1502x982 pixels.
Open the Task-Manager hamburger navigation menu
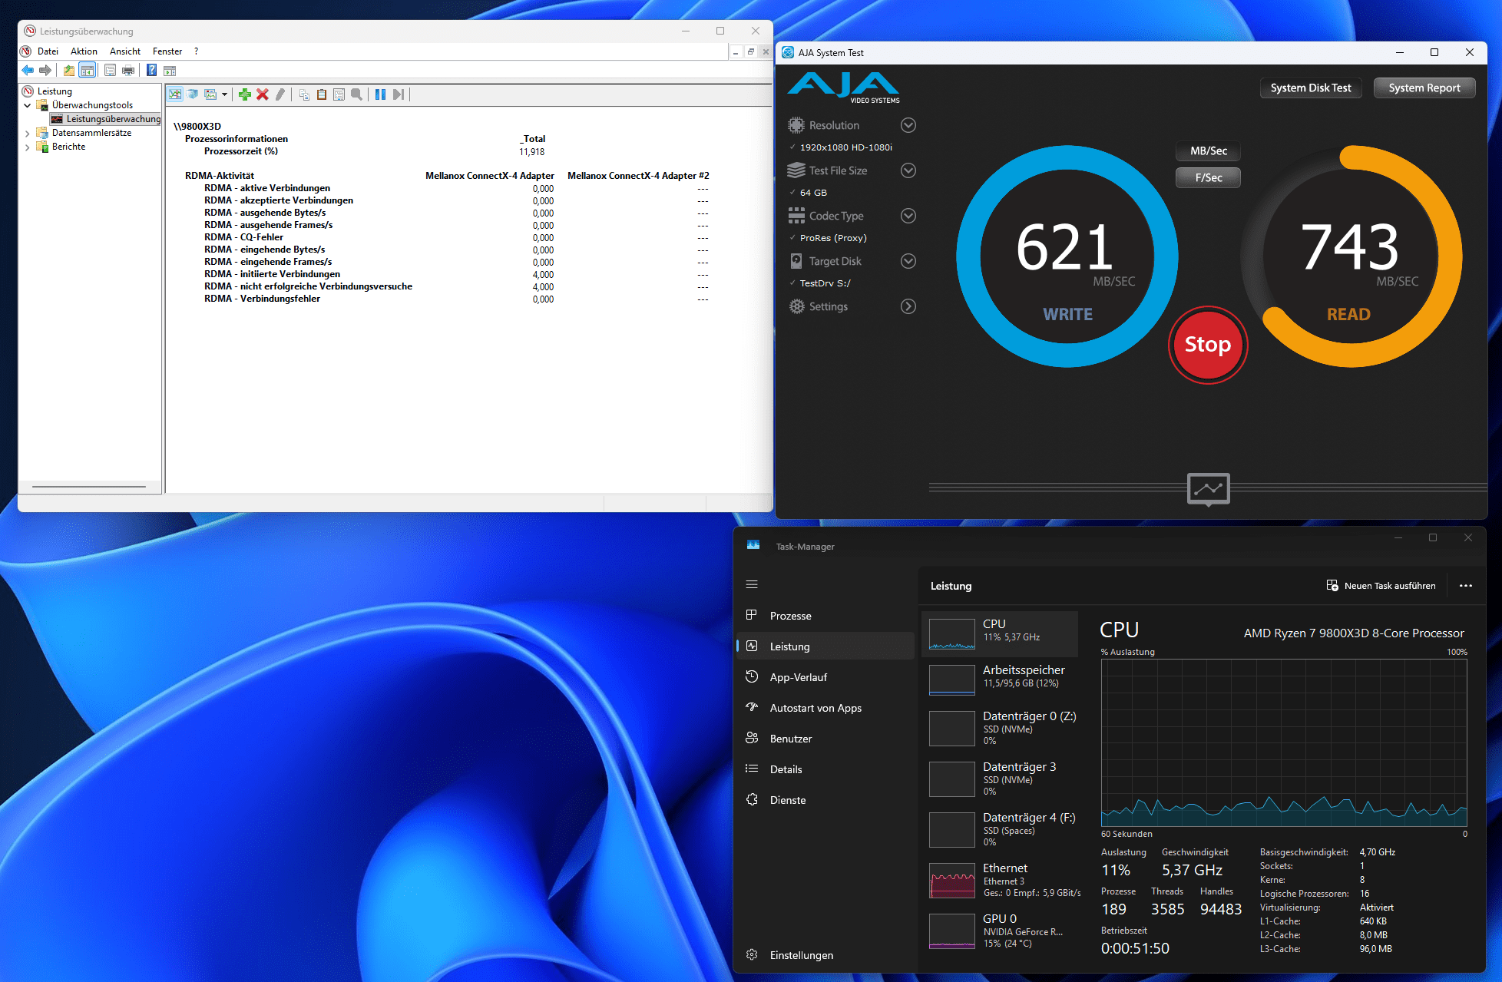[x=752, y=585]
